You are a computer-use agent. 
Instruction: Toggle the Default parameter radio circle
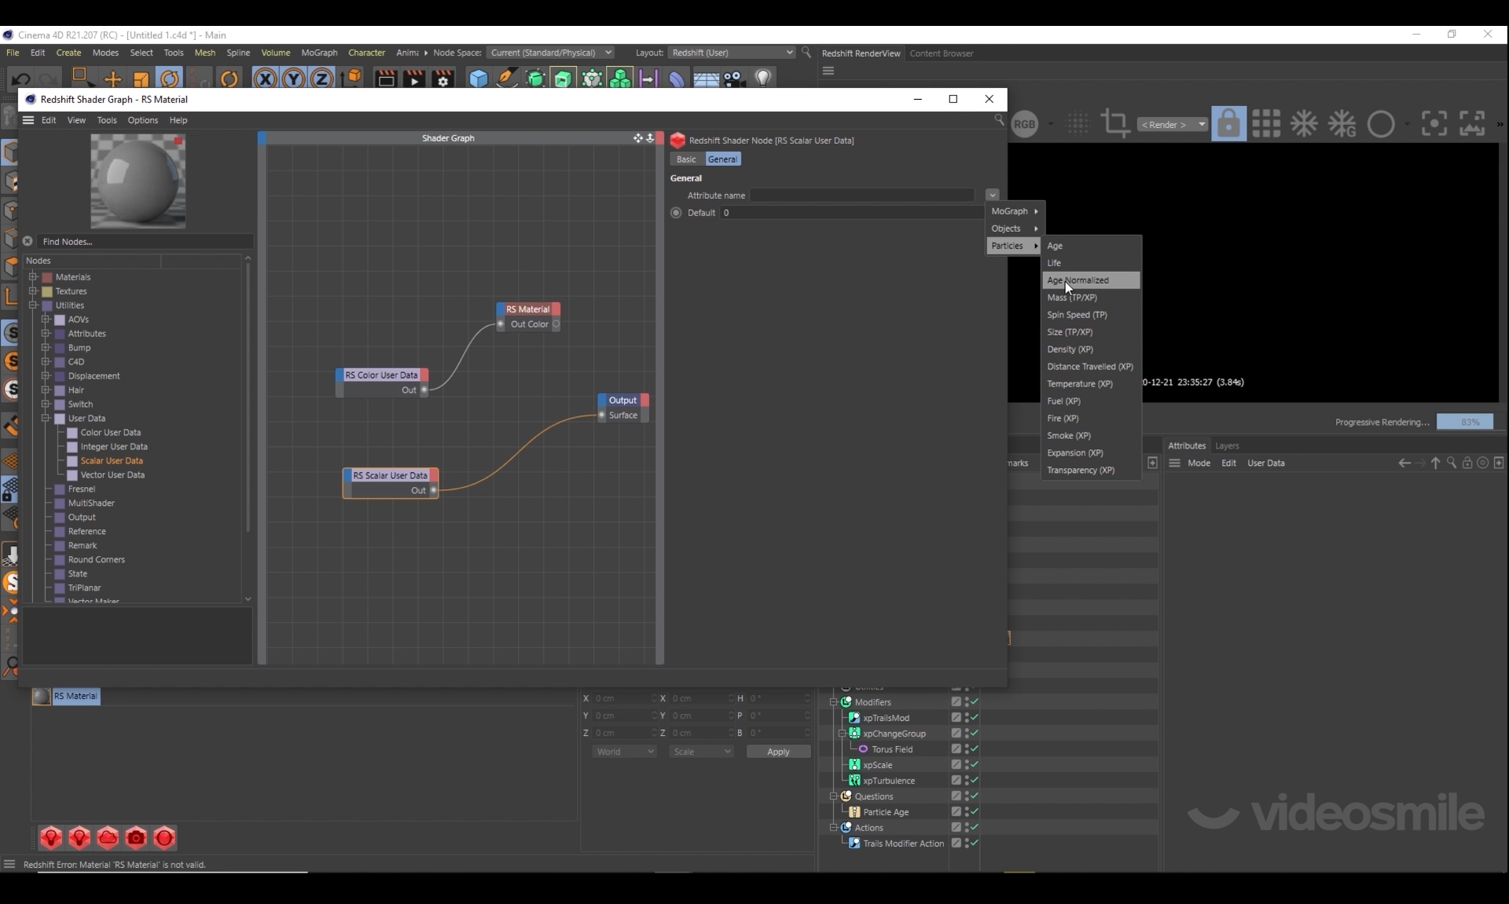click(676, 213)
